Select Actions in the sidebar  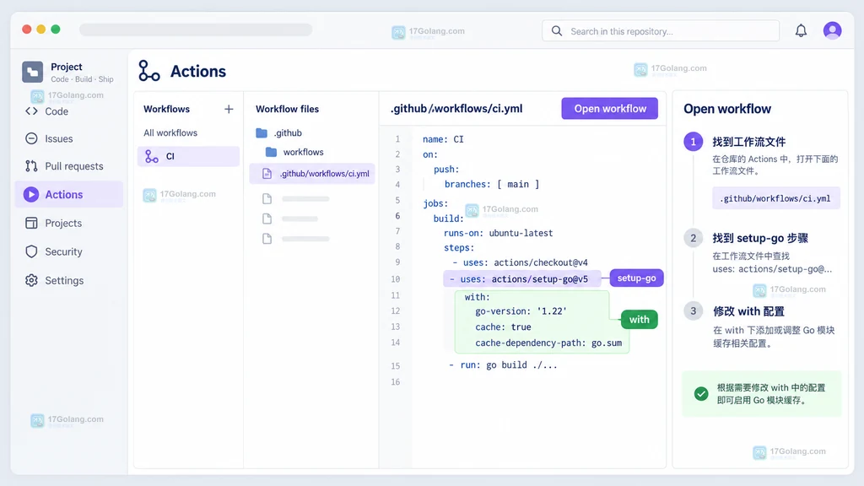(69, 195)
